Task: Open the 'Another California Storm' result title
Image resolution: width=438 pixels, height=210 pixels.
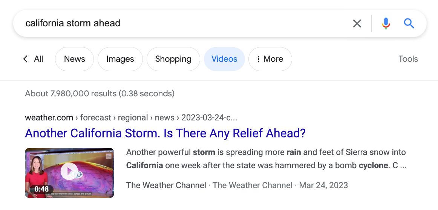Action: click(x=165, y=133)
